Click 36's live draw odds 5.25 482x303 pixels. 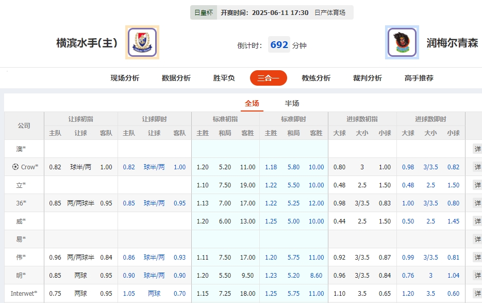coord(293,203)
